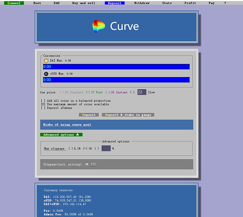Screen dimensions: 243x217
Task: Open the Stats page
Action: coord(167,3)
